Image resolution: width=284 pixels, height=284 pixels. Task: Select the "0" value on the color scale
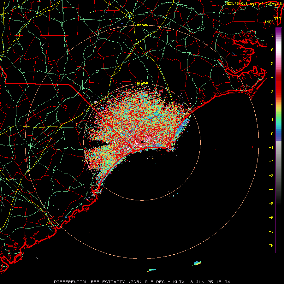click(272, 134)
